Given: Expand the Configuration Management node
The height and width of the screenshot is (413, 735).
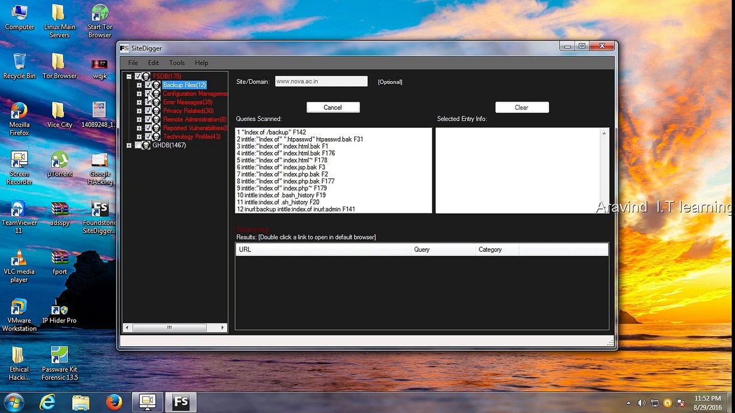Looking at the screenshot, I should point(139,93).
